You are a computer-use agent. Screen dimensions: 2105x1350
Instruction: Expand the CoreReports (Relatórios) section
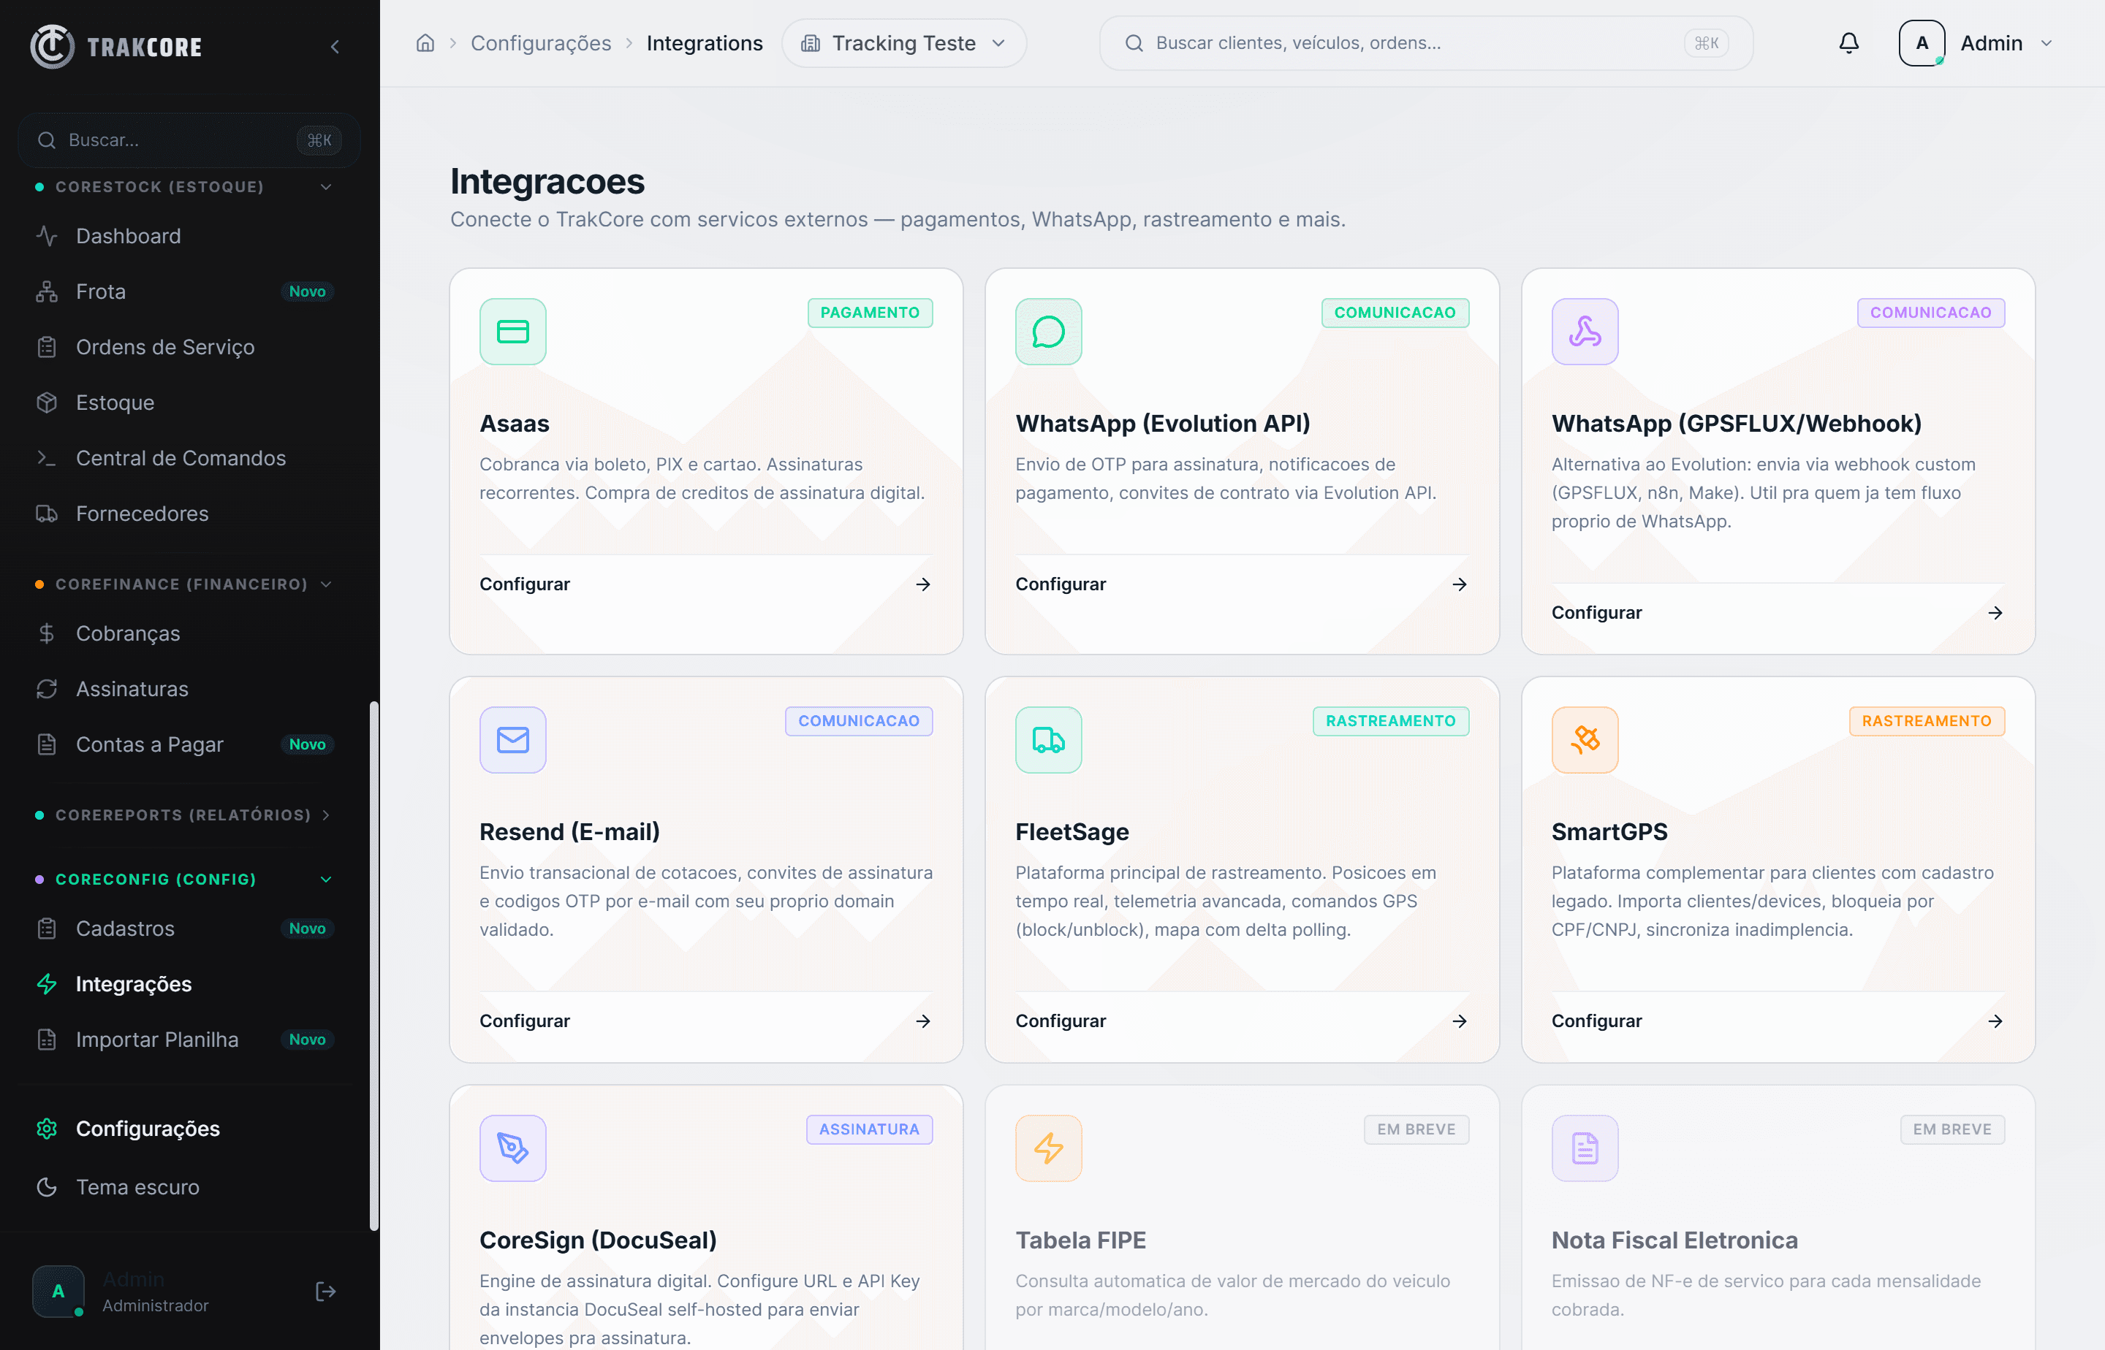(184, 815)
